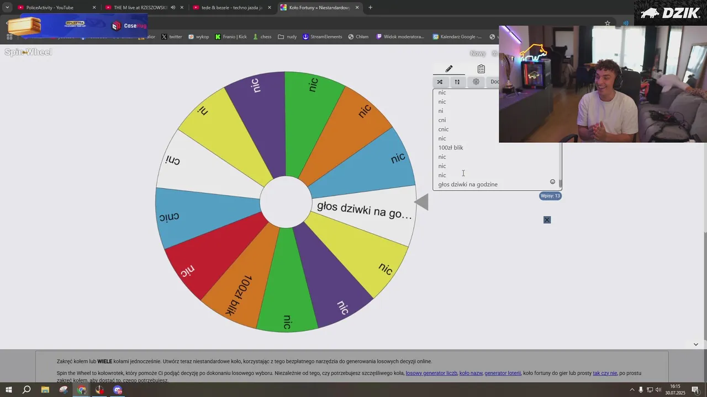Select the 'głos dziwki na godzine' list entry
This screenshot has height=397, width=707.
(x=468, y=185)
